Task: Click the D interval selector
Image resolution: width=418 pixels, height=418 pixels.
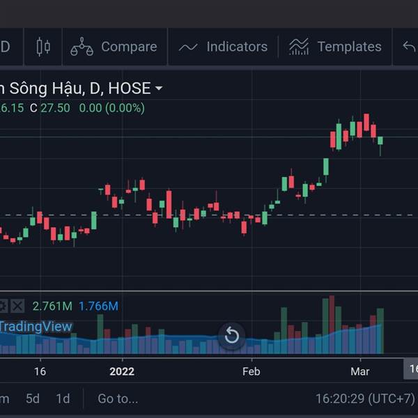Action: pos(6,47)
